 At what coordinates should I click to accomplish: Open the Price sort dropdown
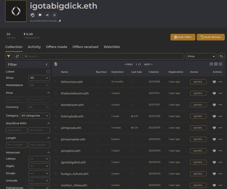coord(201,56)
